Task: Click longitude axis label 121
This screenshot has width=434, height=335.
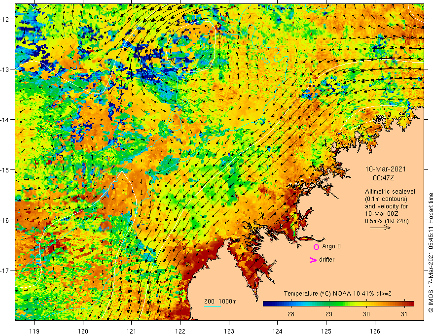Action: pos(132,331)
